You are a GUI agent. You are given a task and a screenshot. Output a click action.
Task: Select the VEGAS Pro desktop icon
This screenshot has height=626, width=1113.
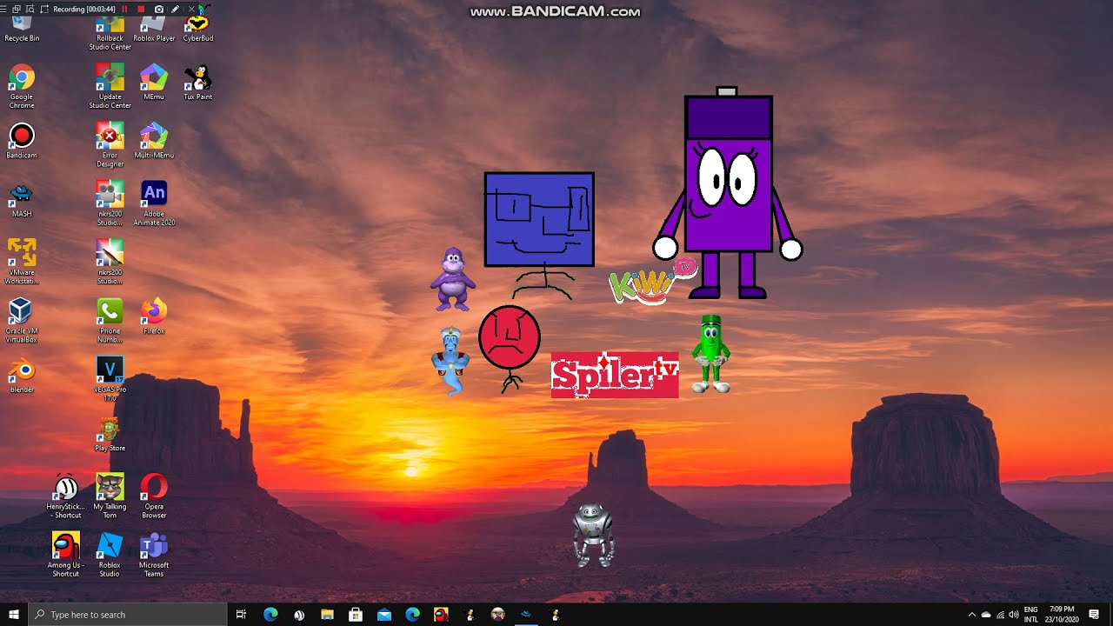(x=110, y=378)
